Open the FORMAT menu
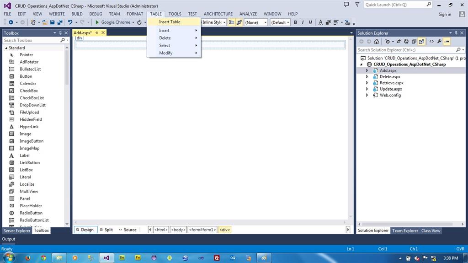468x263 pixels. (x=135, y=14)
